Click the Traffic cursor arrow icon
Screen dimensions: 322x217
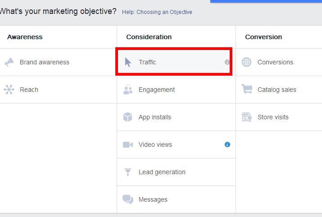(x=128, y=62)
